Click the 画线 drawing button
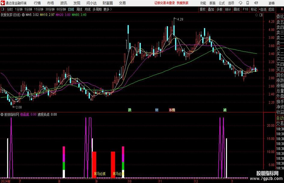Screen dimensions: 284x183 pos(237,9)
